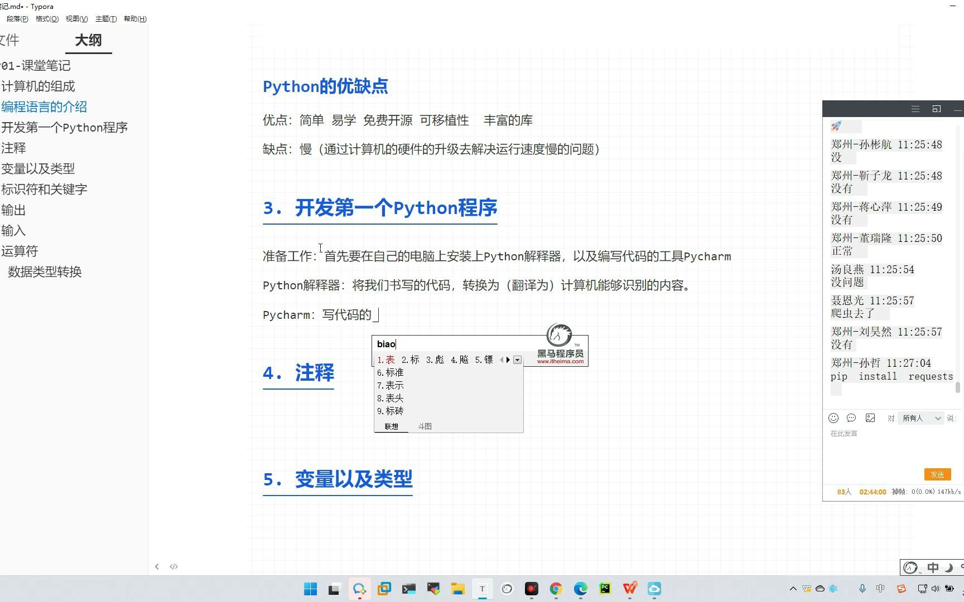Toggle dark mode via the moon icon
Image resolution: width=964 pixels, height=602 pixels.
pos(950,567)
